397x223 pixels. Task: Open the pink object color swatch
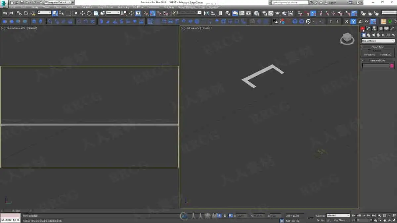[x=392, y=66]
